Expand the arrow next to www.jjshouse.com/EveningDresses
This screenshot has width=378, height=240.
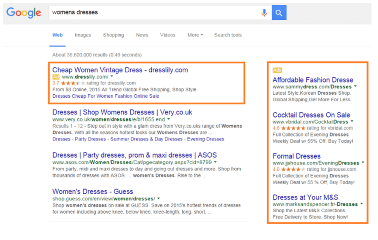pos(363,163)
